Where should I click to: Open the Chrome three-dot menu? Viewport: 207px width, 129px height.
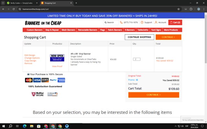pos(204,9)
